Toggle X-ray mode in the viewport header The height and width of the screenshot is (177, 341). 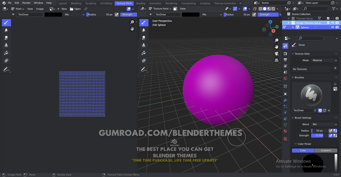tap(255, 9)
